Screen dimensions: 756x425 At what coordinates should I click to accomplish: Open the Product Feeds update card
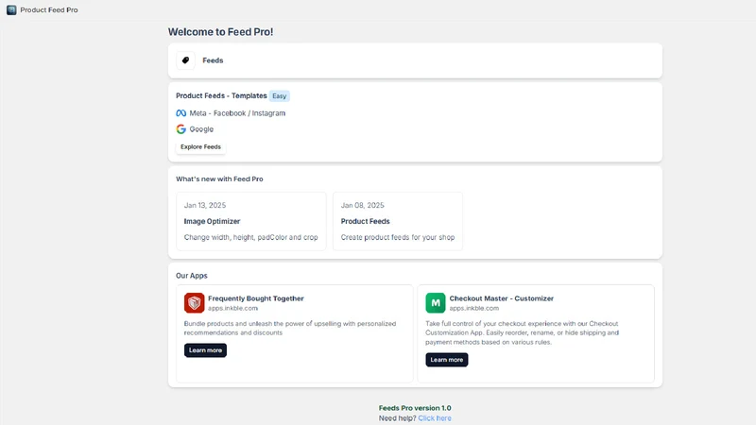(x=398, y=221)
